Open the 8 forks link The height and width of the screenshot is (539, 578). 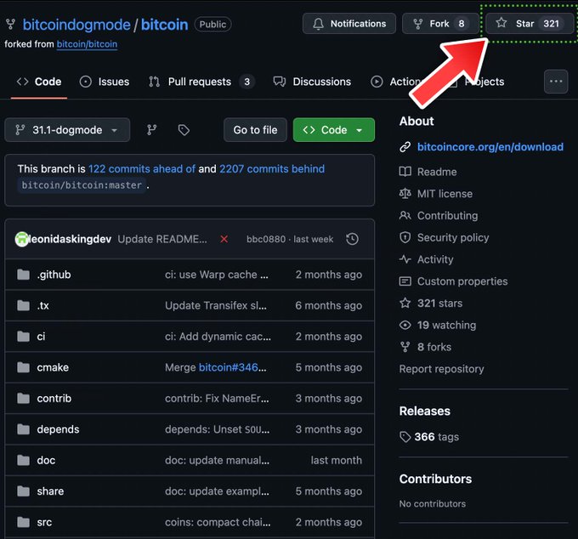point(434,348)
